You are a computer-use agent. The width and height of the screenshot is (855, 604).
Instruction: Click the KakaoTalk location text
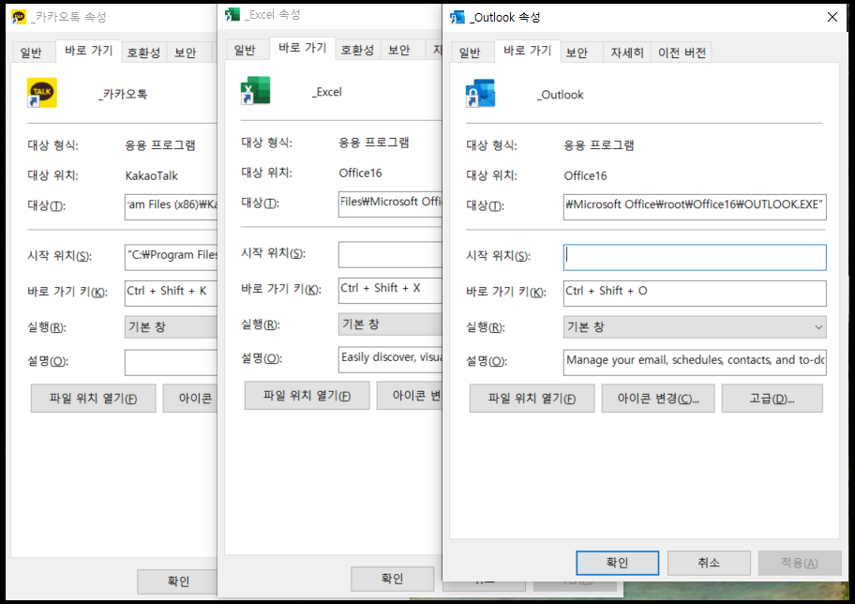click(152, 175)
